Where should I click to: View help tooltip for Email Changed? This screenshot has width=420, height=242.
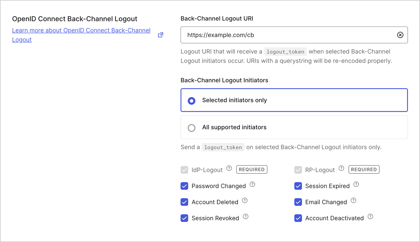353,200
